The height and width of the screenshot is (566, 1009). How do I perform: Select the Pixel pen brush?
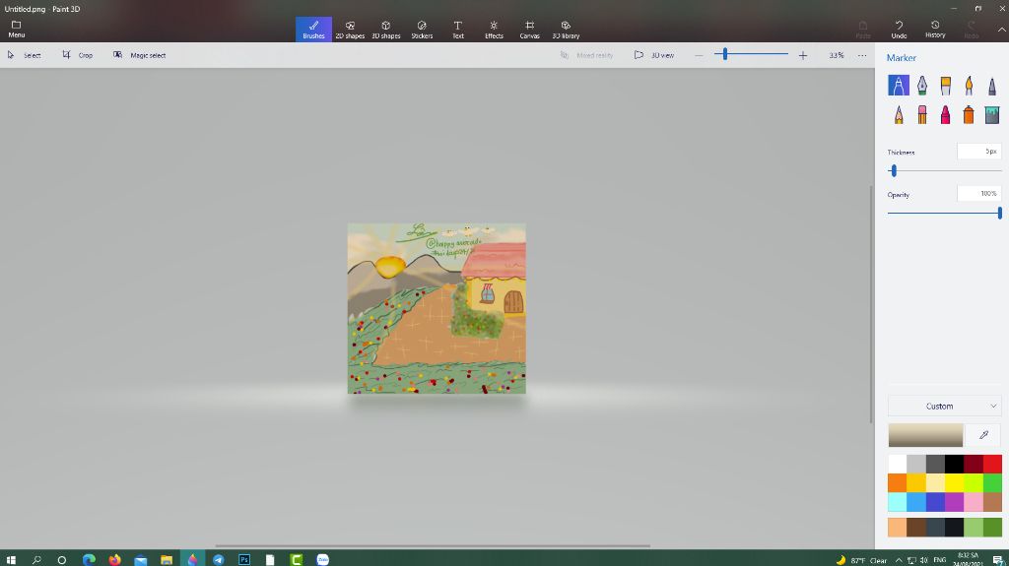[x=991, y=85]
